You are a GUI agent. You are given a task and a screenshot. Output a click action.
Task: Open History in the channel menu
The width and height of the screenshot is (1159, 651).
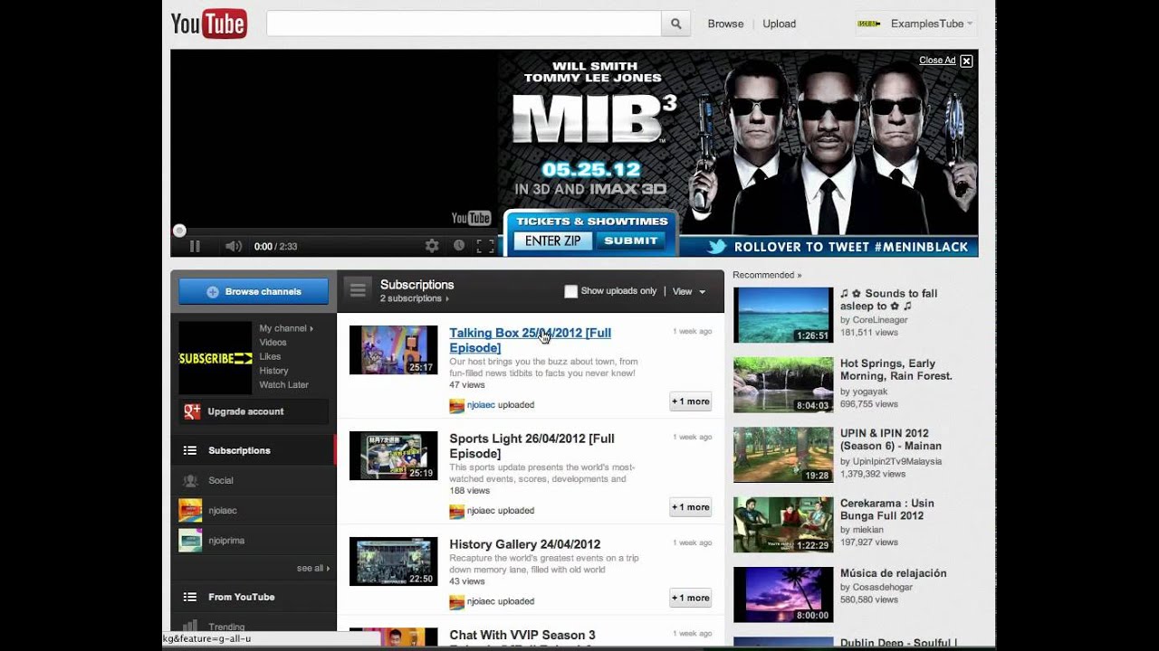coord(273,371)
